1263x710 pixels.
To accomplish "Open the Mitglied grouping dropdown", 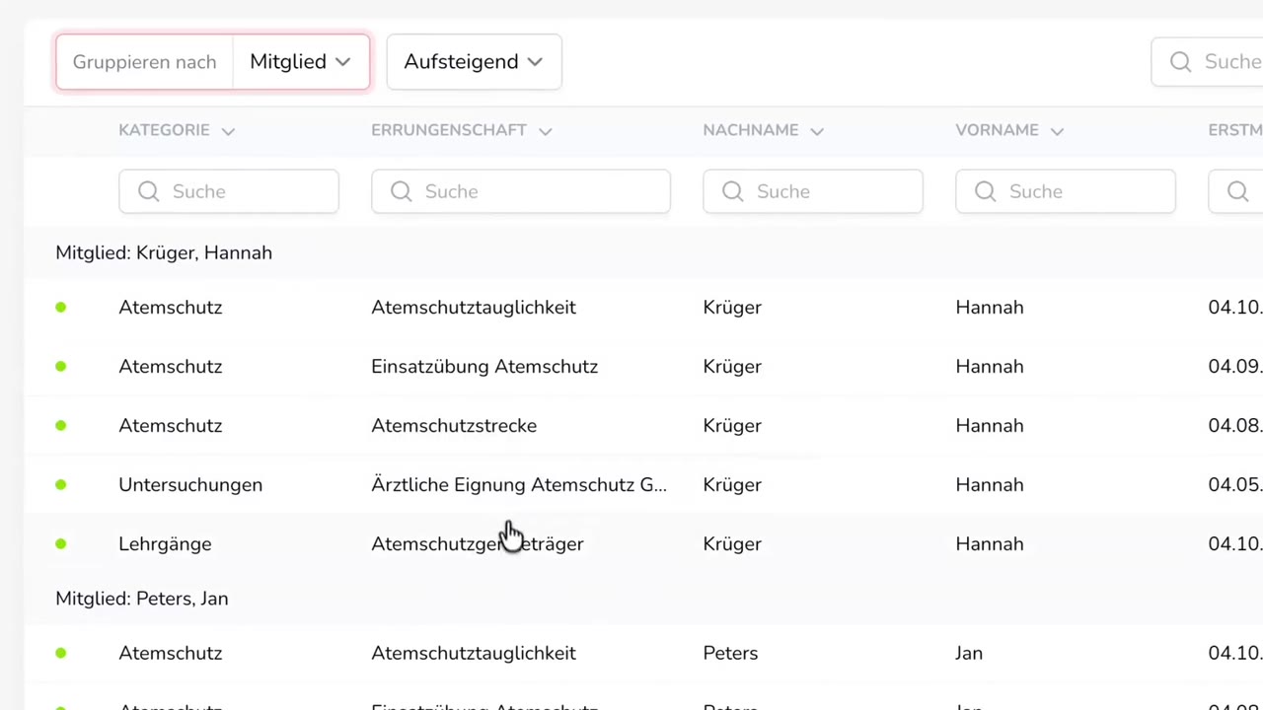I will [x=301, y=62].
